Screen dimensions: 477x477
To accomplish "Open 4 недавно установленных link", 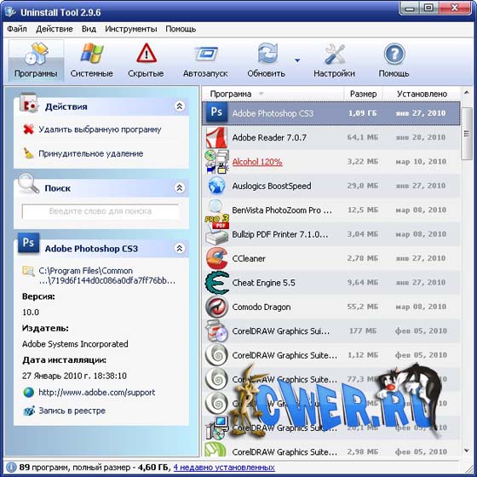I will 224,468.
